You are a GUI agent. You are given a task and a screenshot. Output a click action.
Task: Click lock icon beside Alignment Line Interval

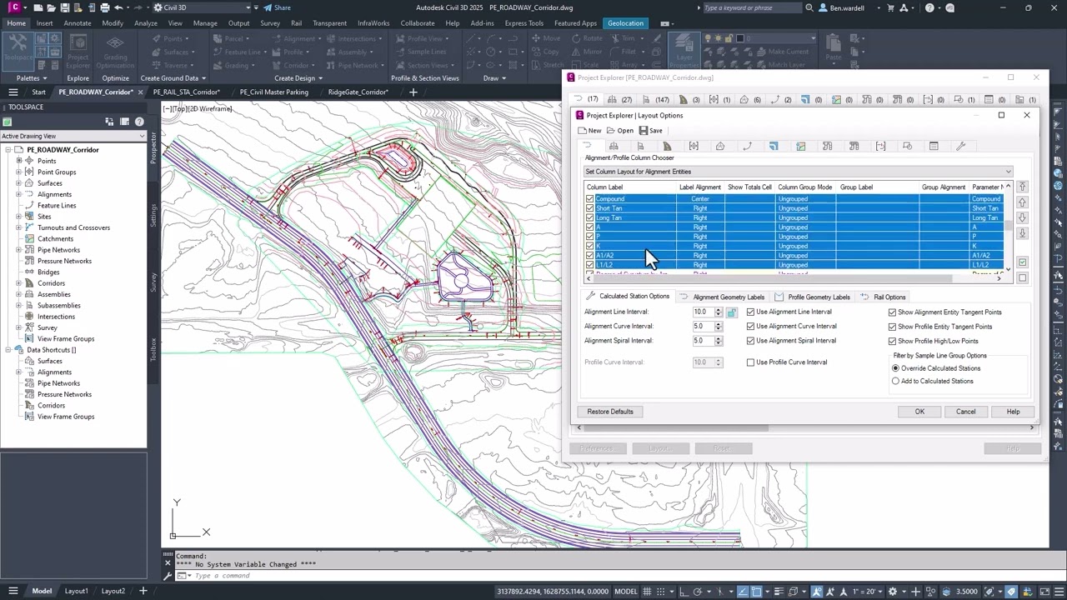(731, 312)
